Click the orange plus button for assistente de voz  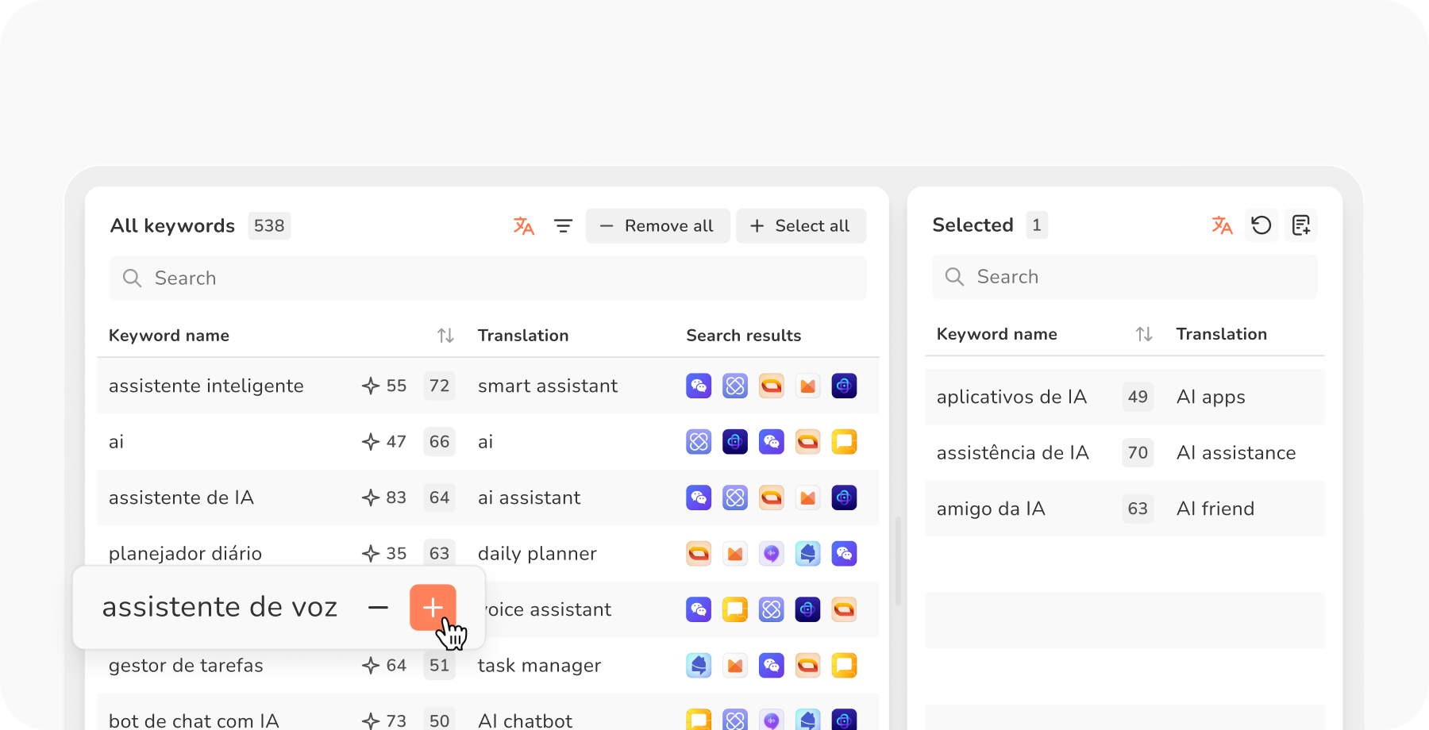click(433, 608)
